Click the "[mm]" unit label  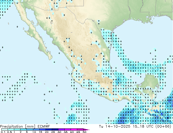(x=30, y=126)
